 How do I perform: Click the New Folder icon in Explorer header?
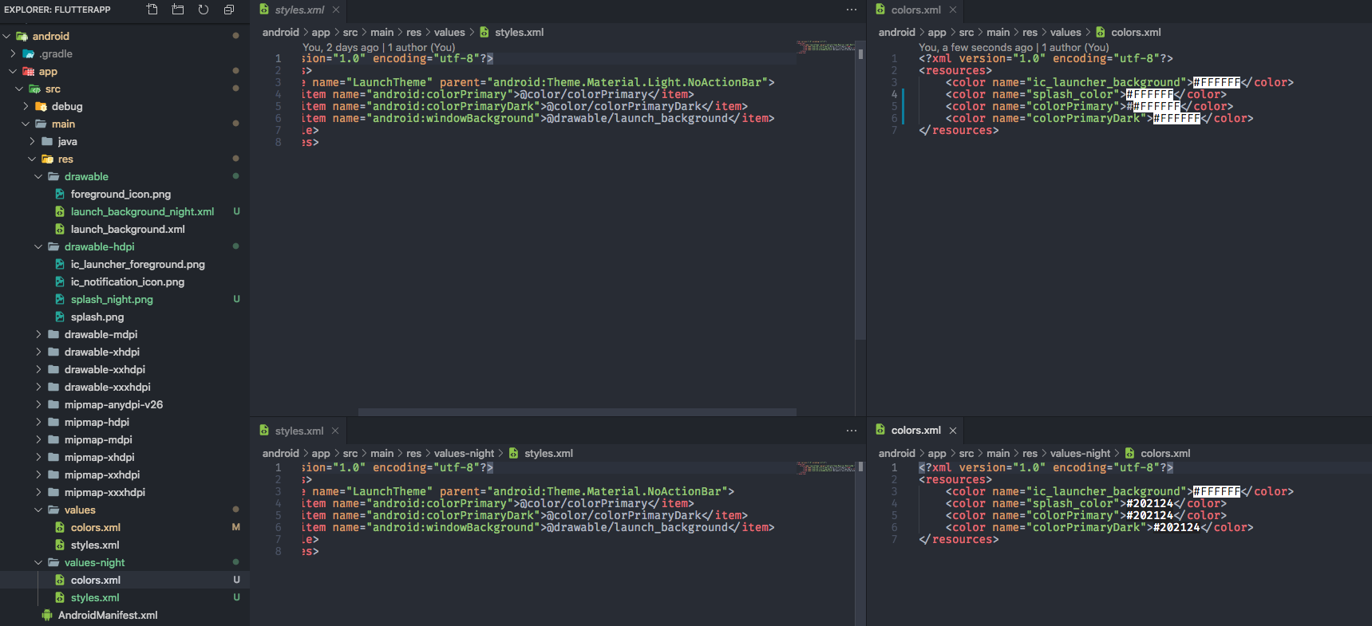(x=177, y=10)
